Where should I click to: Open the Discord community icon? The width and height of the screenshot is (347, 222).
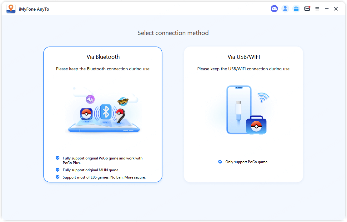click(274, 9)
